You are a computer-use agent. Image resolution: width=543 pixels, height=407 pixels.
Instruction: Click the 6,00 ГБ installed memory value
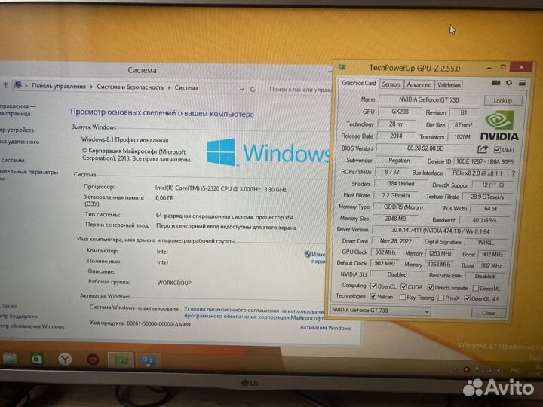click(x=164, y=198)
